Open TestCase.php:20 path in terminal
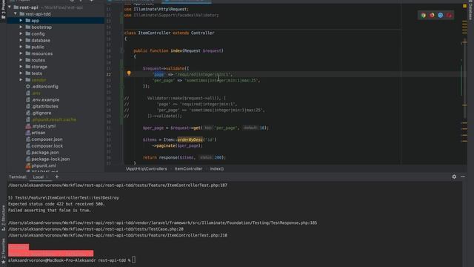The image size is (474, 267). click(96, 229)
